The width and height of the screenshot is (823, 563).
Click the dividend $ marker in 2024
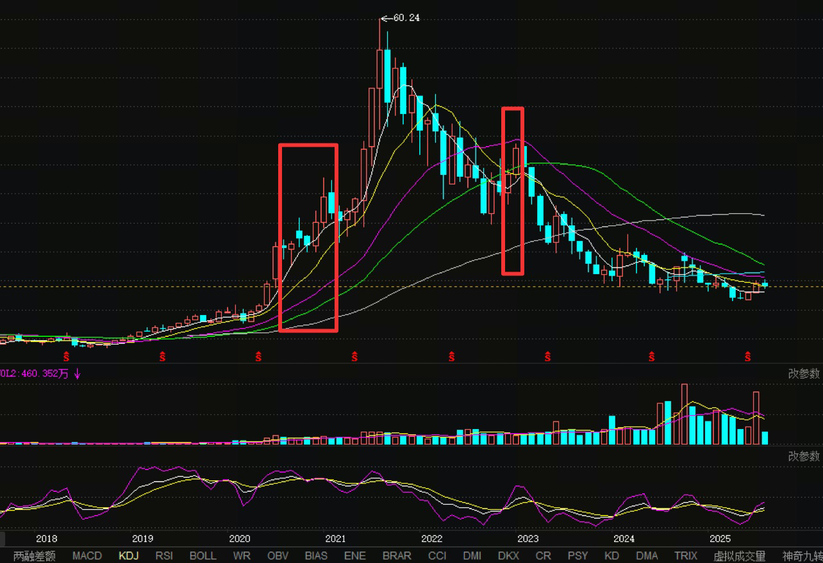point(652,357)
